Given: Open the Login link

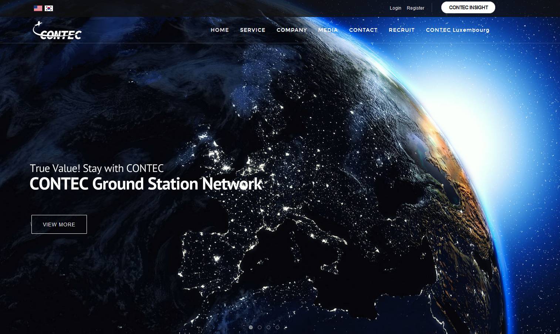Looking at the screenshot, I should click(395, 8).
